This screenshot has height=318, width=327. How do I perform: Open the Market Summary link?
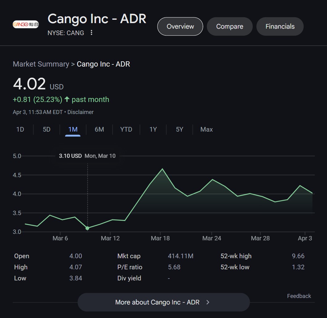point(41,64)
